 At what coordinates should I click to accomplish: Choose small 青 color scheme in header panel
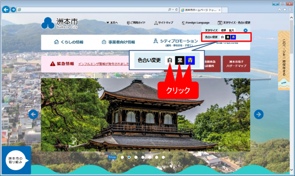pyautogui.click(x=233, y=37)
